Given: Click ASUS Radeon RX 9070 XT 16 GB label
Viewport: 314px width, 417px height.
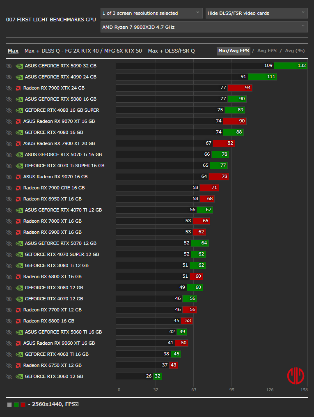Looking at the screenshot, I should pyautogui.click(x=59, y=121).
